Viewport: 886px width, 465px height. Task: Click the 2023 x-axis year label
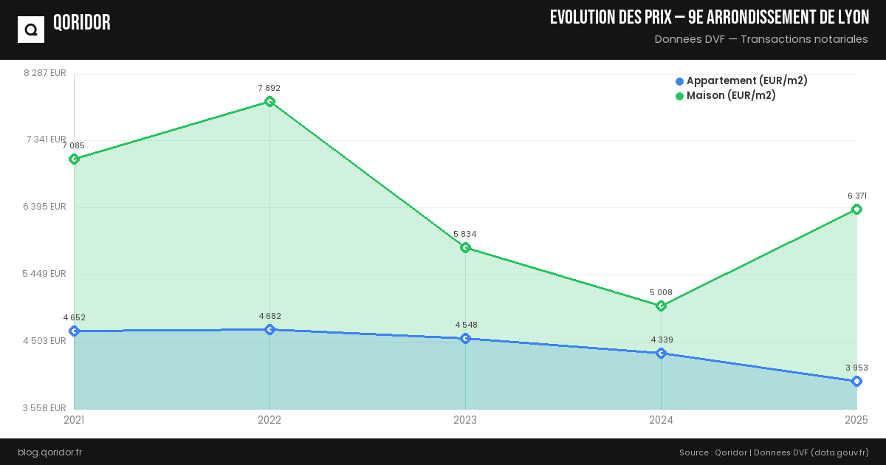pyautogui.click(x=465, y=421)
